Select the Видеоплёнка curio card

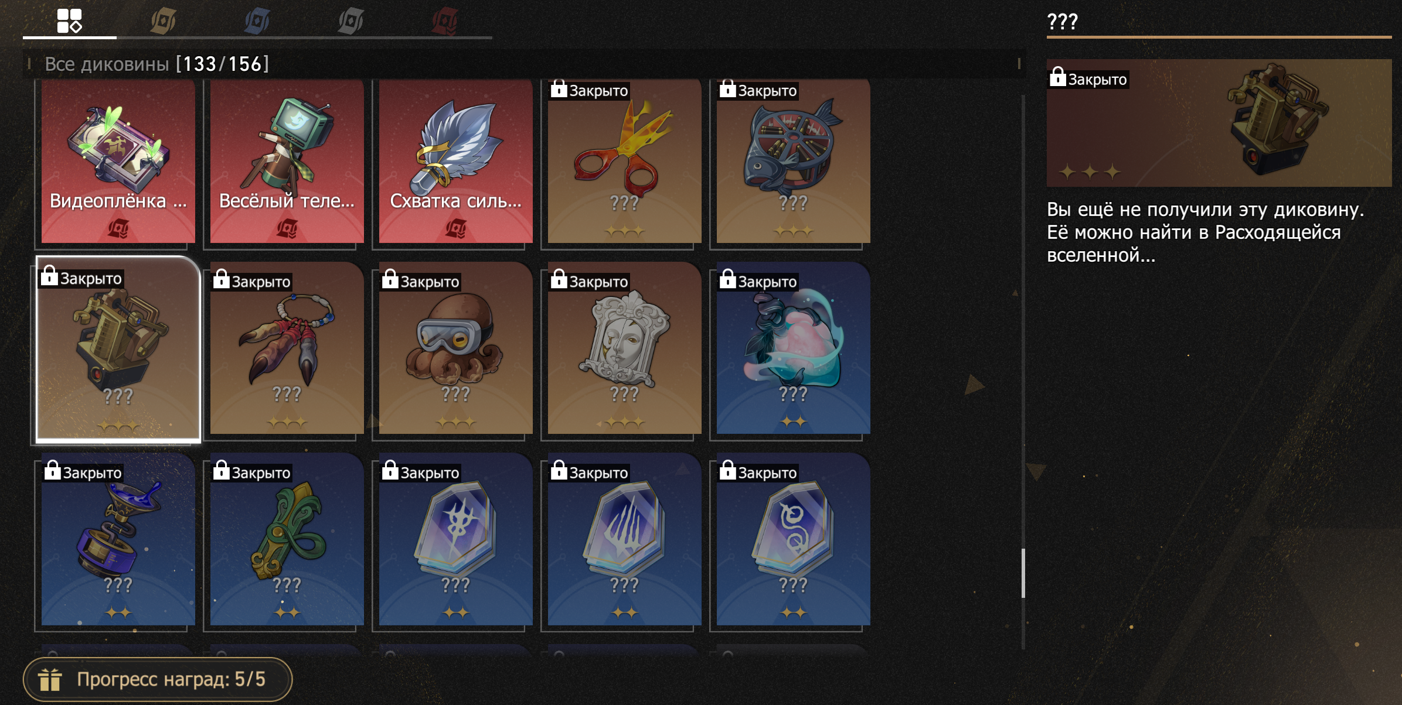click(x=118, y=160)
